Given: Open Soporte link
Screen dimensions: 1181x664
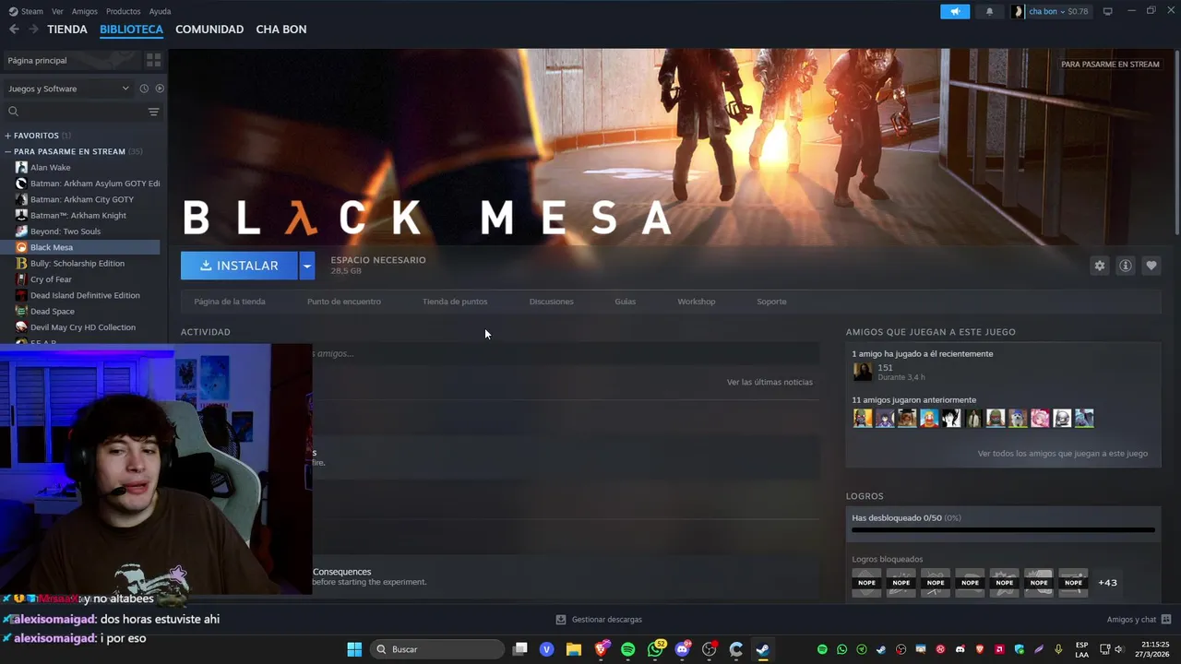Looking at the screenshot, I should 771,302.
